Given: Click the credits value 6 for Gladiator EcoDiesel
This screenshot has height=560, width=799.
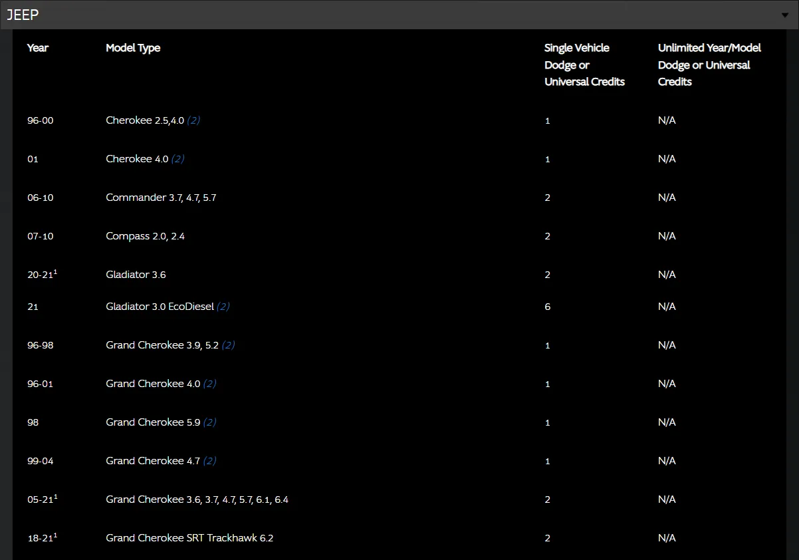Looking at the screenshot, I should click(x=548, y=307).
